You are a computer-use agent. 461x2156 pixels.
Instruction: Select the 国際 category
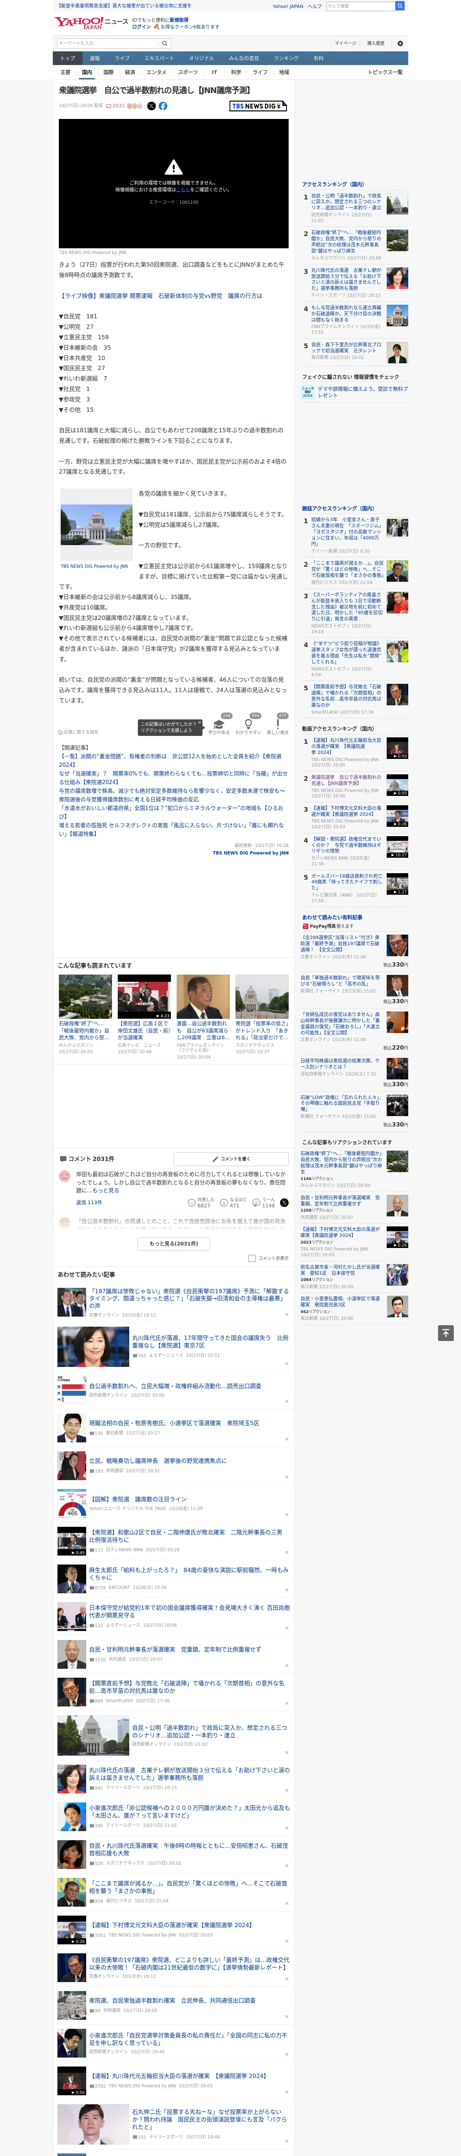click(108, 72)
